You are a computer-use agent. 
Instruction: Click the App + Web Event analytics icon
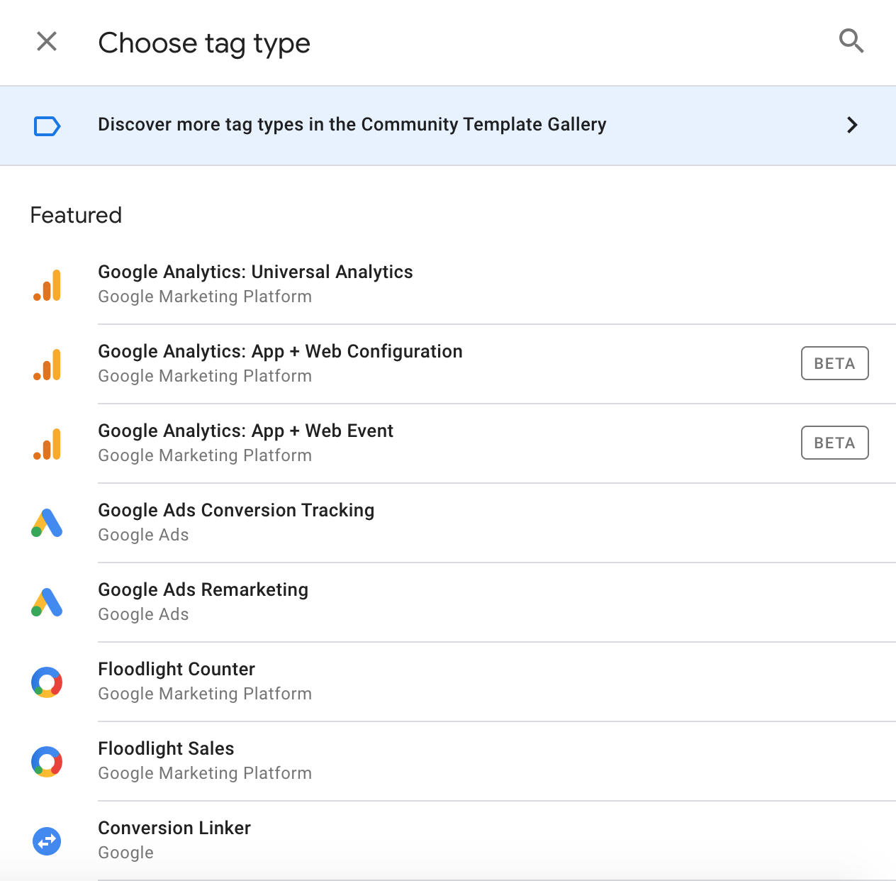[x=47, y=444]
